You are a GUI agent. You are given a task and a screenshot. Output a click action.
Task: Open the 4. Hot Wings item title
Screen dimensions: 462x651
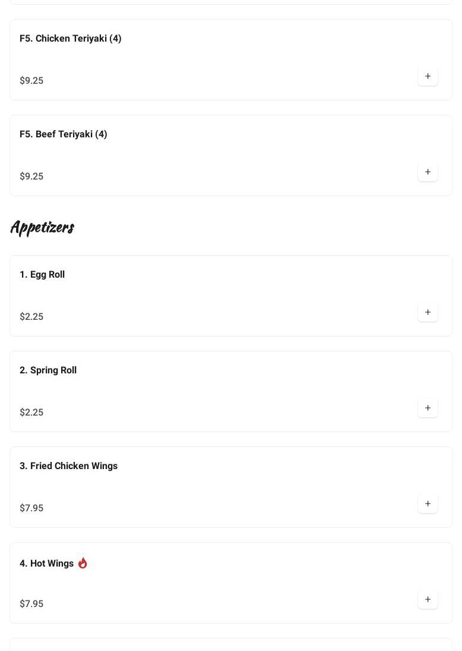tap(46, 564)
